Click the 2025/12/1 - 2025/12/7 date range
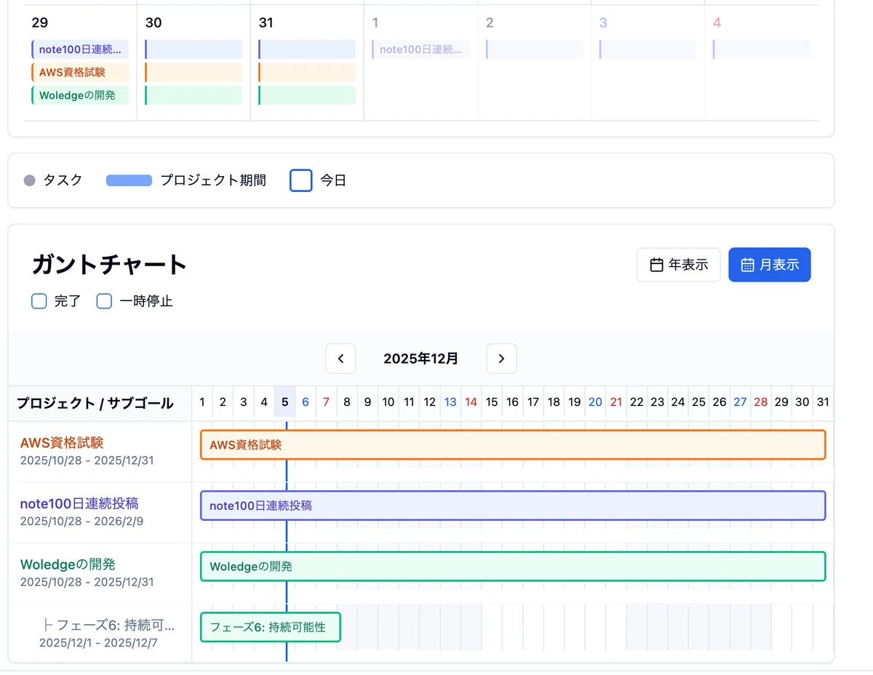The height and width of the screenshot is (675, 873). coord(98,643)
